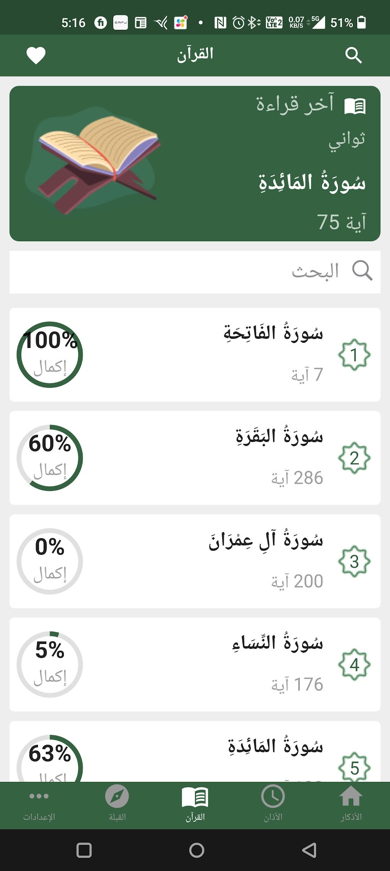The height and width of the screenshot is (871, 390).
Task: Open سورة البقرة from the list
Action: point(279,437)
